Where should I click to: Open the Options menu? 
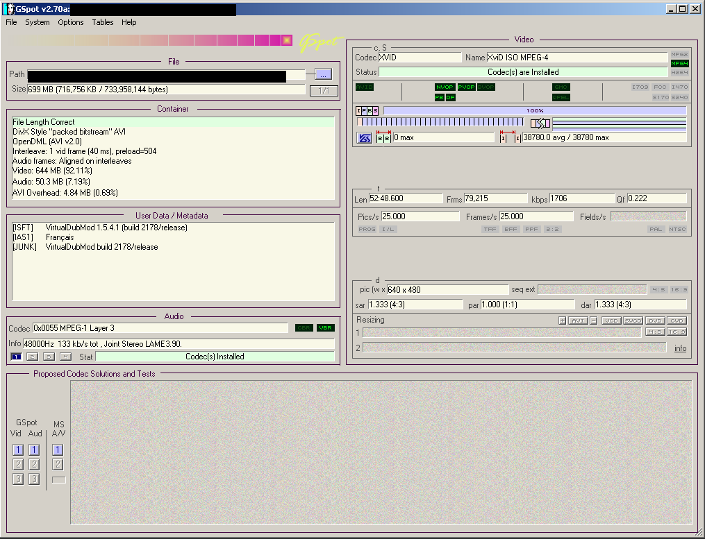click(x=71, y=22)
